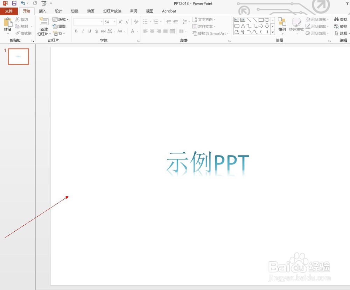
Task: Clear all formatting eraser icon
Action: [136, 22]
